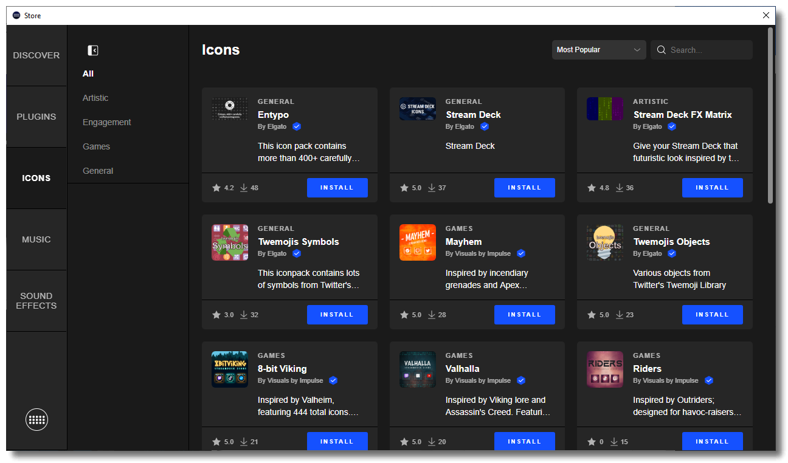Install the Valhalla icon pack
The height and width of the screenshot is (463, 788).
coord(525,441)
